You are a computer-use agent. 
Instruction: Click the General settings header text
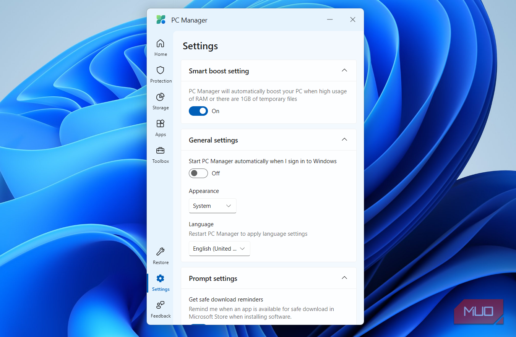click(213, 140)
